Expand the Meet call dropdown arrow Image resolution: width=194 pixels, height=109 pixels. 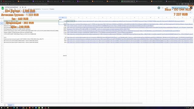169,8
